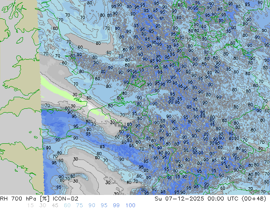Viewport: 270px width, 209px height.
Task: Click the legend value 100
Action: point(130,206)
